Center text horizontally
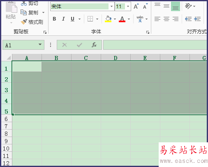The width and height of the screenshot is (208, 167). point(166,19)
